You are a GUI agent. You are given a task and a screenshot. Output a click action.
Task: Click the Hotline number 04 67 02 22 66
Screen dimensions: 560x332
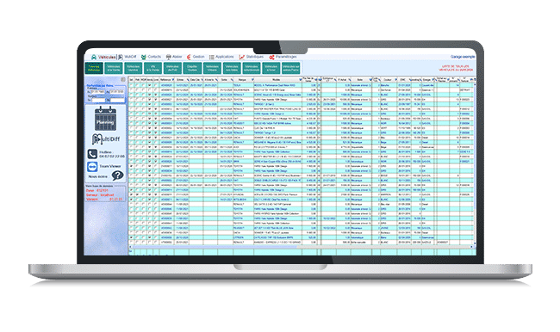tap(112, 157)
